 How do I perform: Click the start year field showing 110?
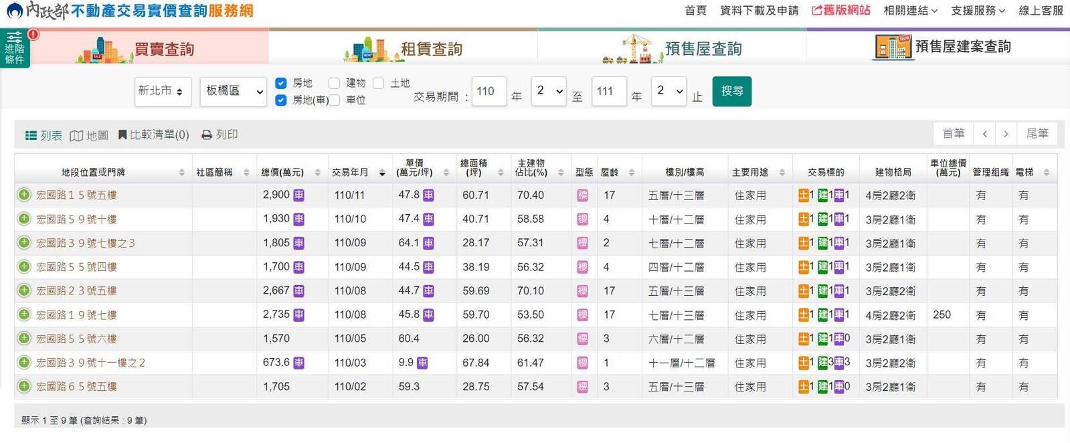tap(488, 91)
